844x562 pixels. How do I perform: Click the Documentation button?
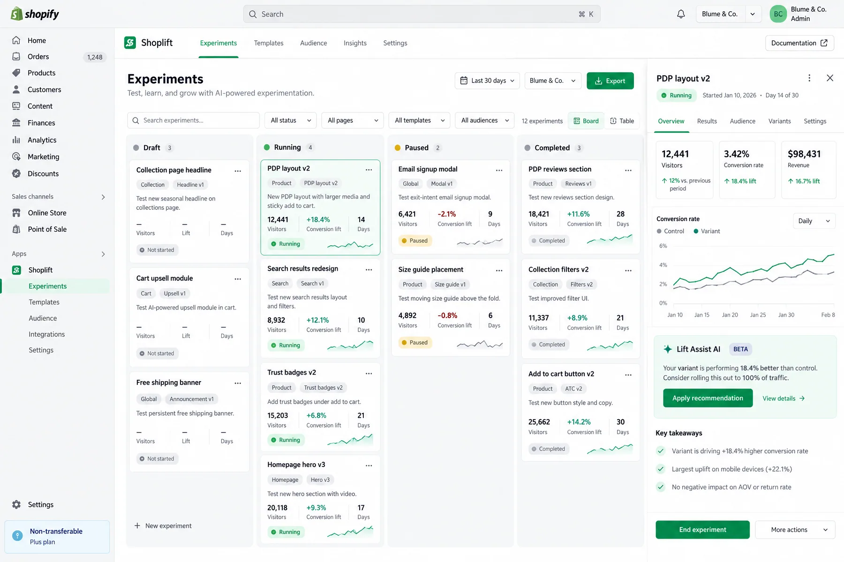point(799,43)
